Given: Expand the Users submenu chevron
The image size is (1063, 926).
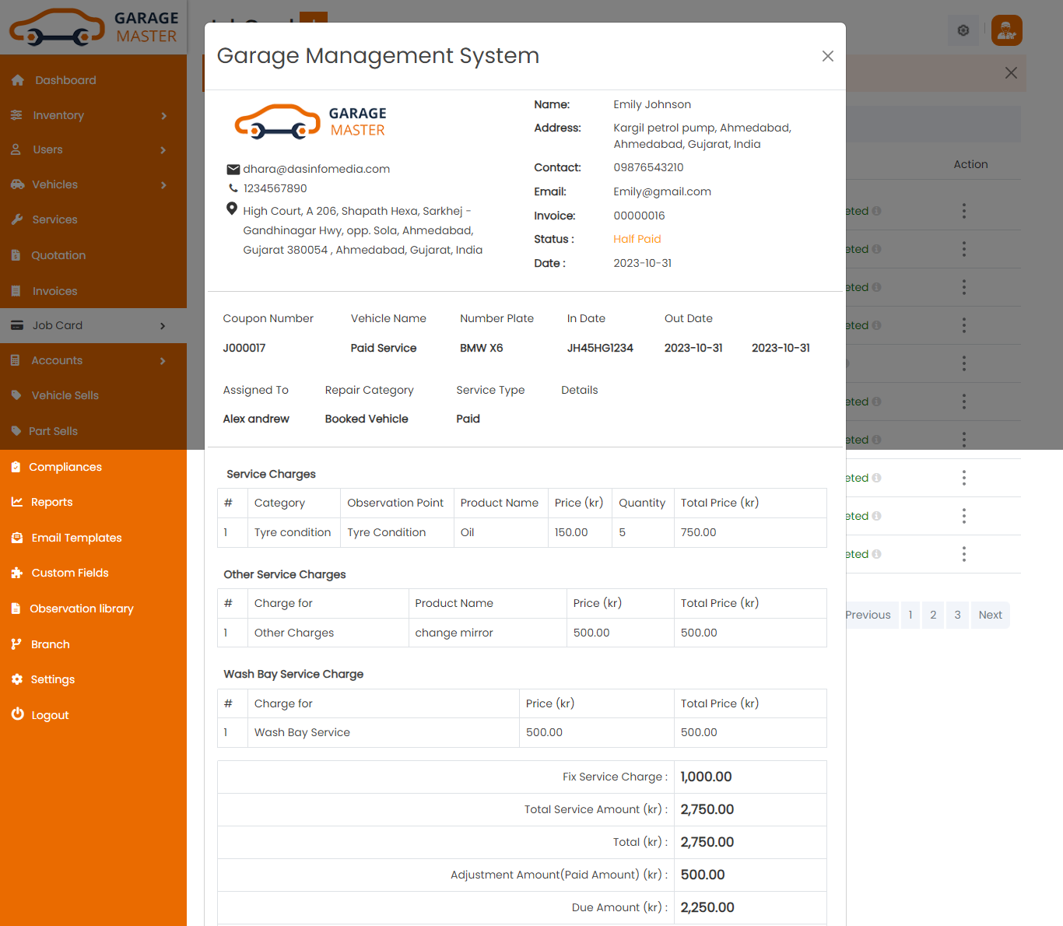Looking at the screenshot, I should pyautogui.click(x=163, y=149).
